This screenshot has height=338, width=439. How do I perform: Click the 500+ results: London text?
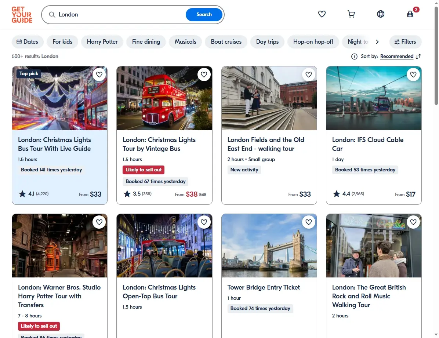pos(35,56)
